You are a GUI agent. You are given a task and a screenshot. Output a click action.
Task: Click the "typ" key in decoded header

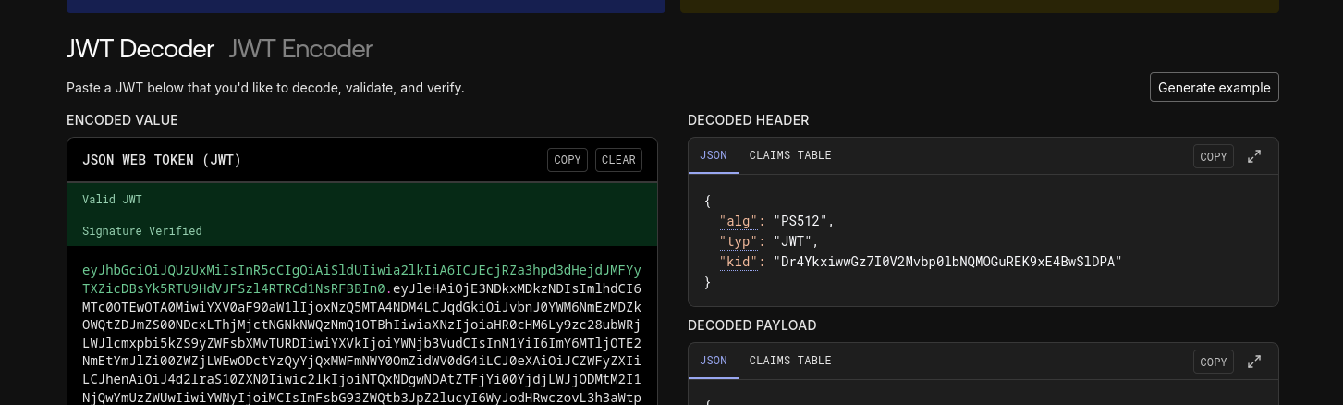(739, 241)
